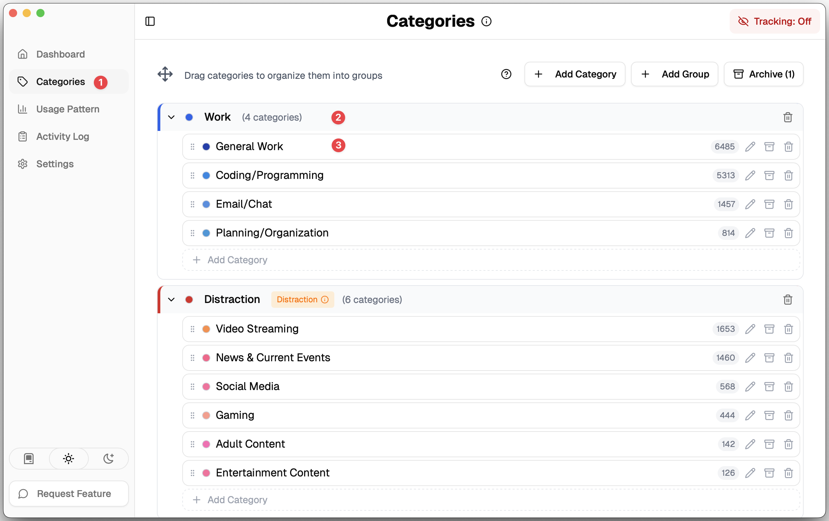
Task: Turn tracking on via the Tracking: Off control
Action: click(774, 21)
